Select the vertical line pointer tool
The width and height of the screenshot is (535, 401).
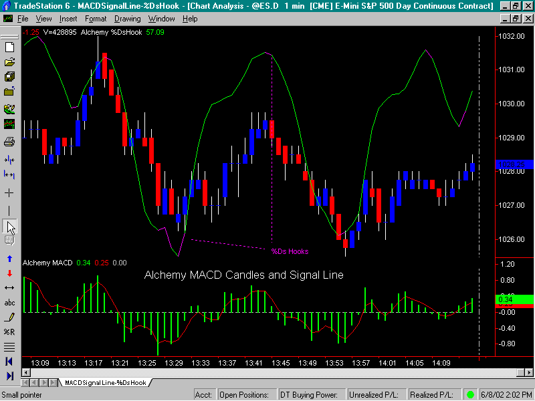point(9,211)
